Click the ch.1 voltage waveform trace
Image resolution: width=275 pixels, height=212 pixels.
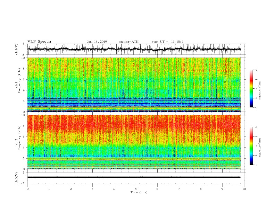point(134,49)
